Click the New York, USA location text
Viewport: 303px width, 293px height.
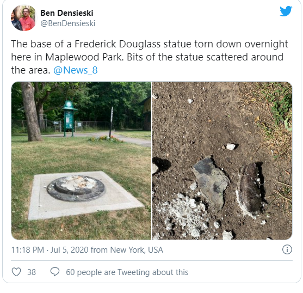tap(137, 249)
